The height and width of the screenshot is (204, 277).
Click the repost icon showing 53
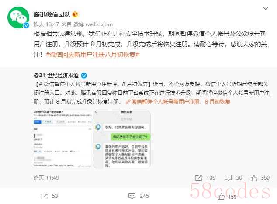[x=44, y=196]
